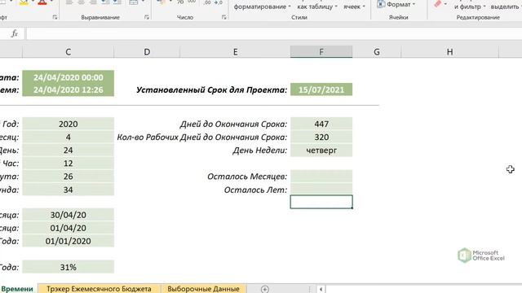Select the empty Осталось Месяцев value cell
522x293 pixels.
click(321, 177)
